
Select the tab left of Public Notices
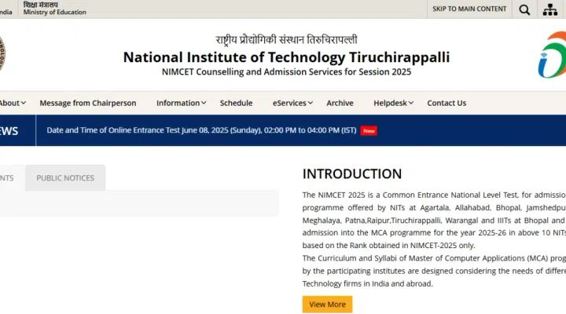pos(8,178)
